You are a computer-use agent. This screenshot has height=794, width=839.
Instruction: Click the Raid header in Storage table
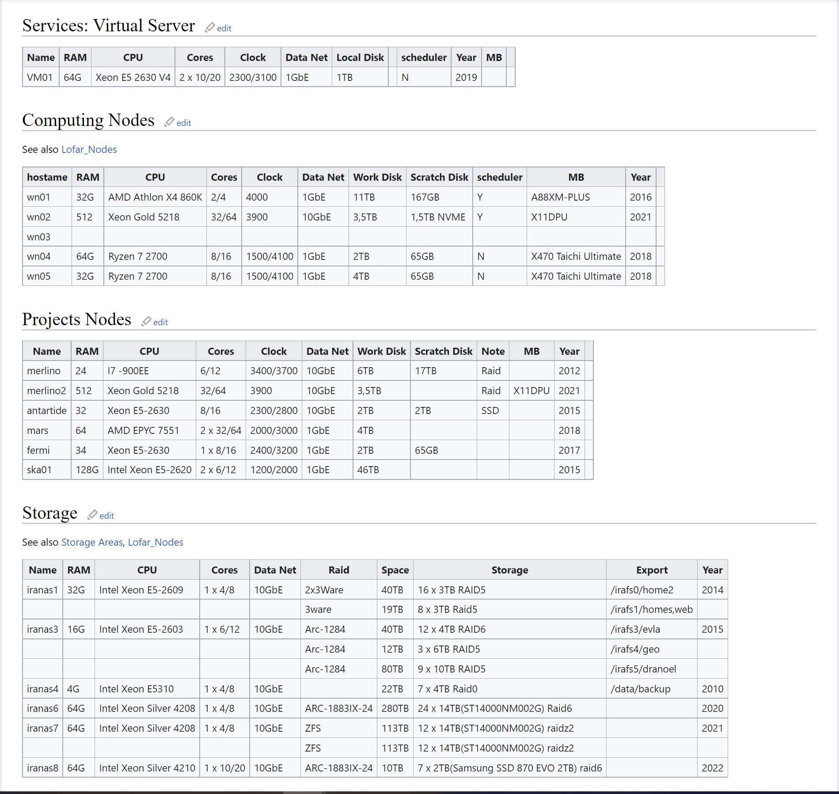tap(339, 570)
